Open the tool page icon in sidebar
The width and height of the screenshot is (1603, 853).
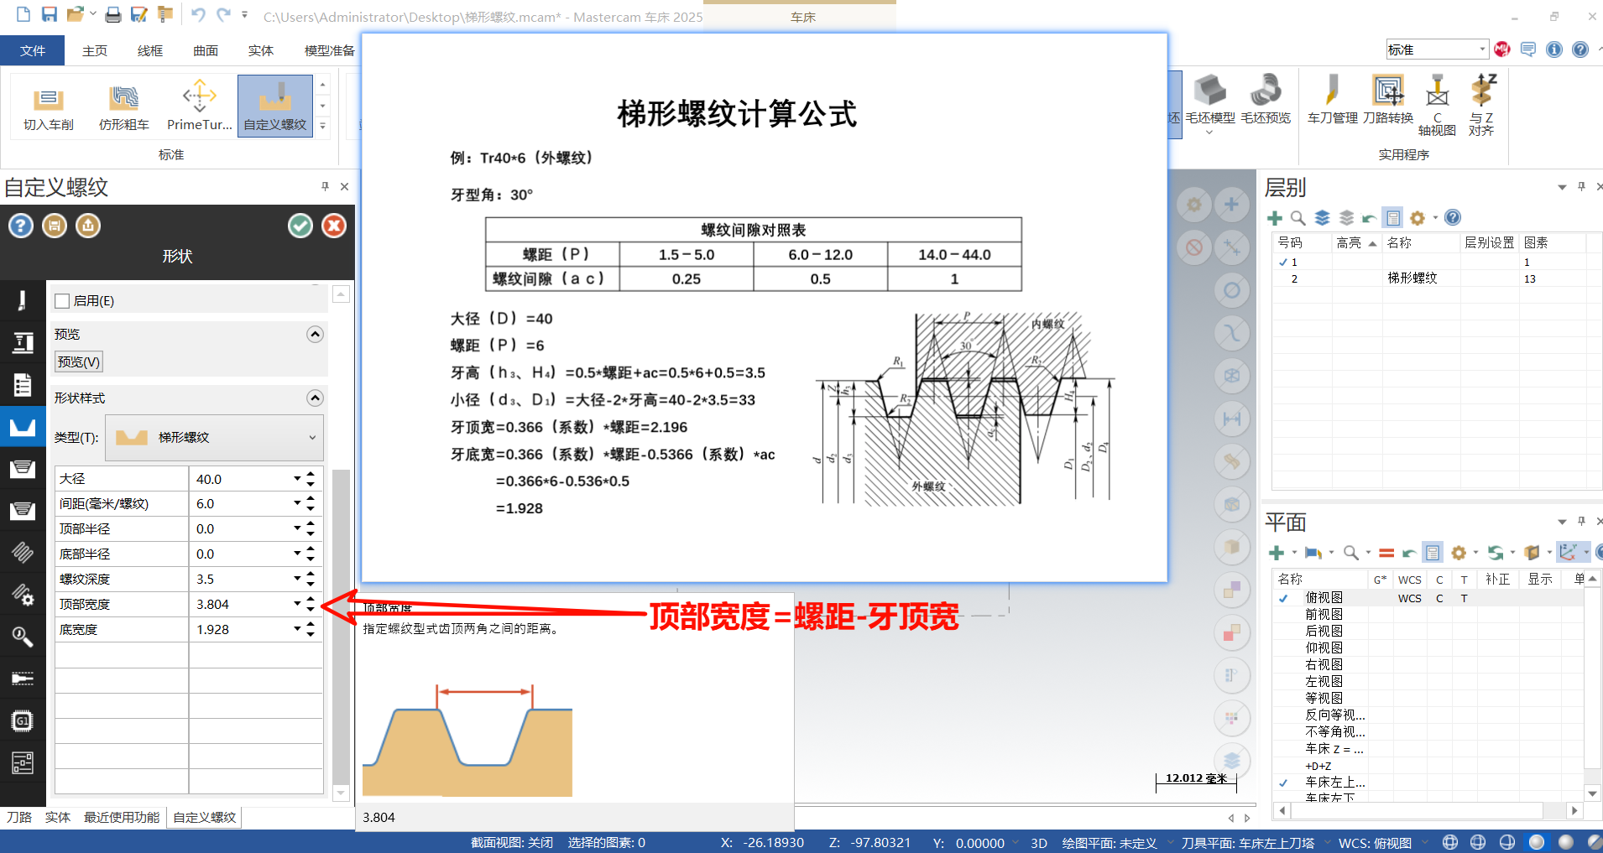23,300
